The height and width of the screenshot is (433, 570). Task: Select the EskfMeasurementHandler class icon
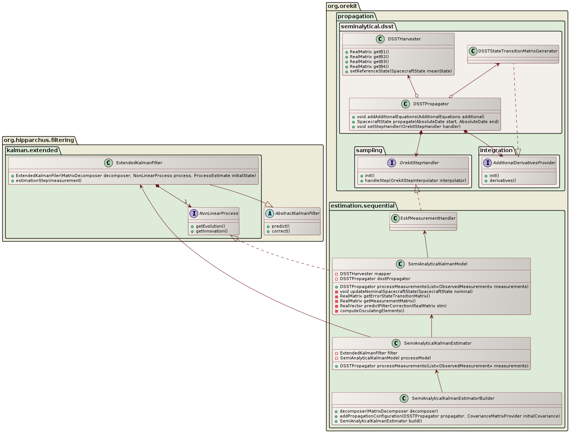(395, 218)
